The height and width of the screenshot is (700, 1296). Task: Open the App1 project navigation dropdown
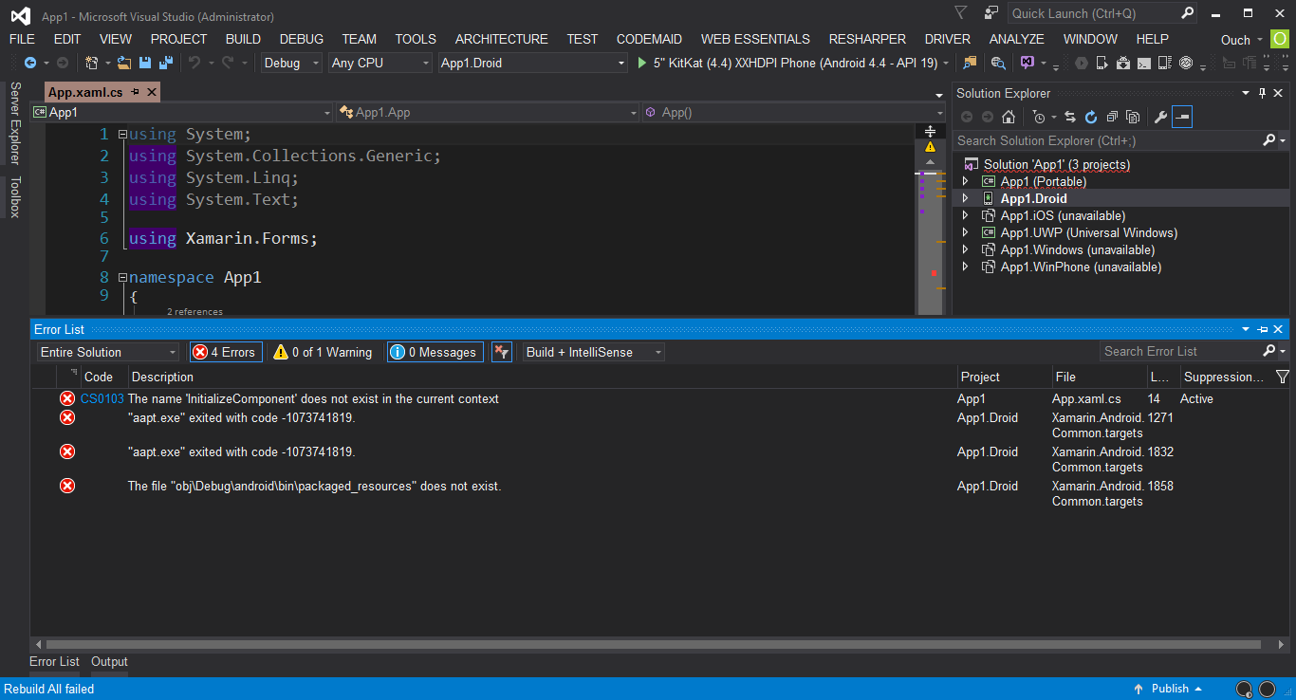click(181, 112)
